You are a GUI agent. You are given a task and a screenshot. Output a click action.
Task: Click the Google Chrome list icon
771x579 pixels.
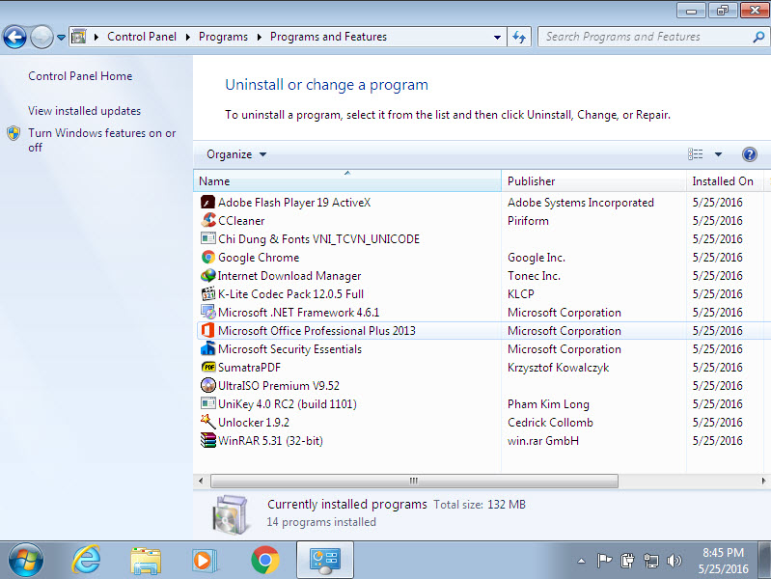208,258
